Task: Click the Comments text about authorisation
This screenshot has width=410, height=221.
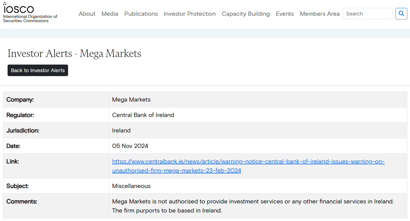Action: coord(253,201)
